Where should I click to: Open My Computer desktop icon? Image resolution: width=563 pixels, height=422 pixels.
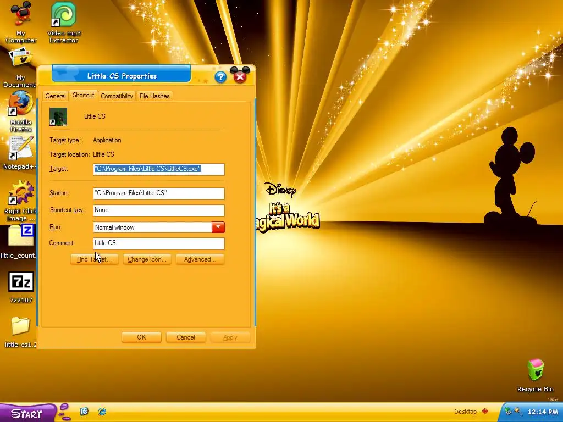pos(21,21)
